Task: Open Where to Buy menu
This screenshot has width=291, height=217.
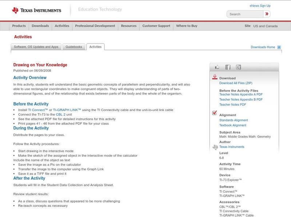Action: coord(187,26)
